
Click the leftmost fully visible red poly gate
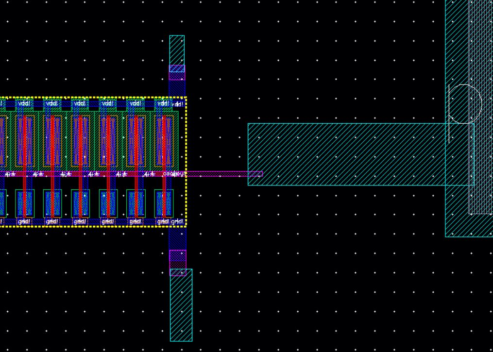[x=24, y=146]
